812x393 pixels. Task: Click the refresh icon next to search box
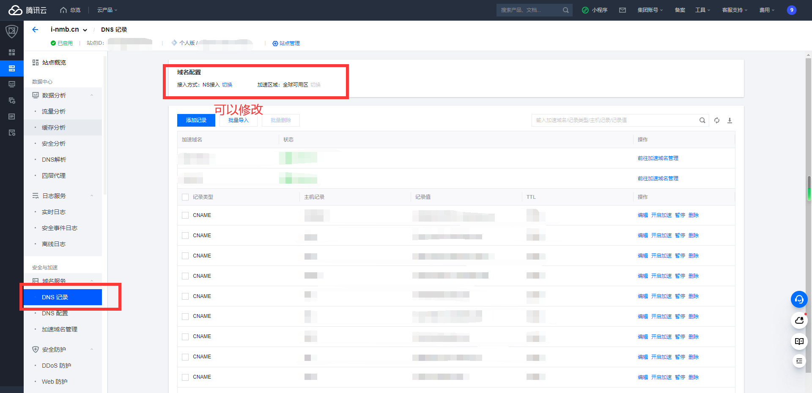click(717, 120)
